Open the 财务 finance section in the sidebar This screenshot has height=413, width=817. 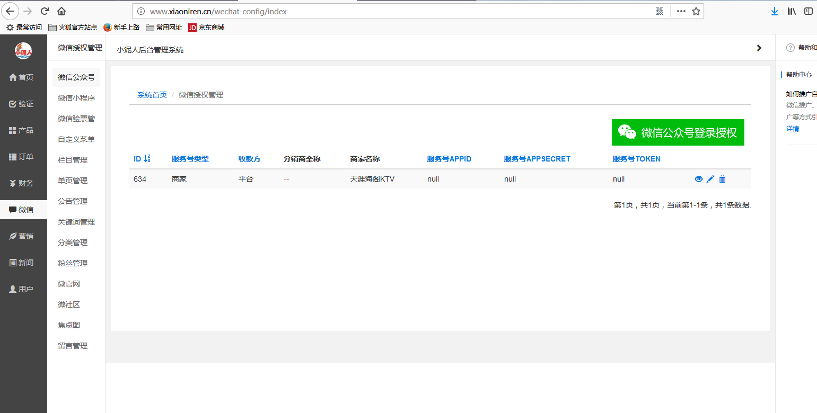pos(22,183)
